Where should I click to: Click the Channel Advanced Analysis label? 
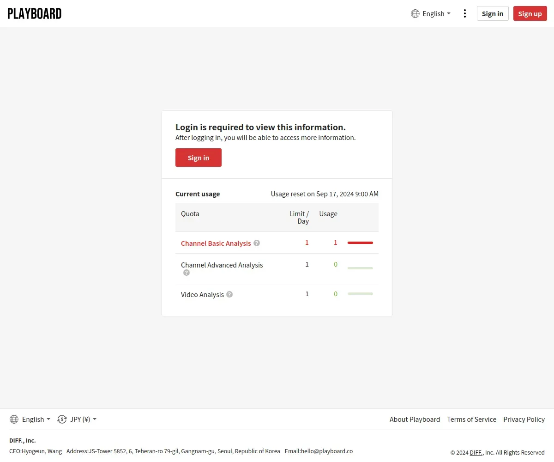point(222,265)
